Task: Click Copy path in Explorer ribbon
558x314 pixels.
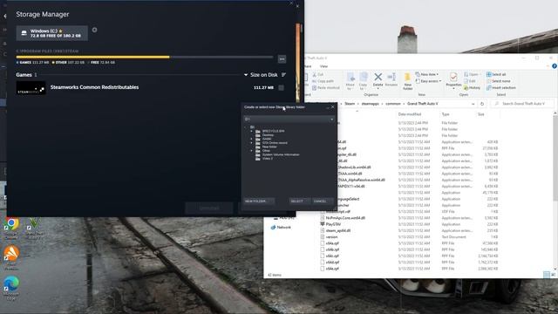Action: [x=323, y=81]
